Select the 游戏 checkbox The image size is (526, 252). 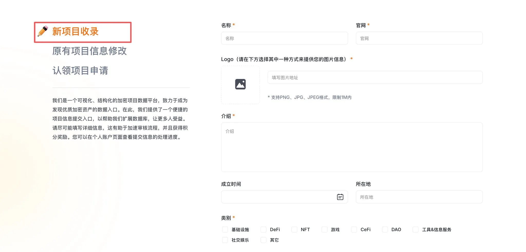(x=324, y=229)
